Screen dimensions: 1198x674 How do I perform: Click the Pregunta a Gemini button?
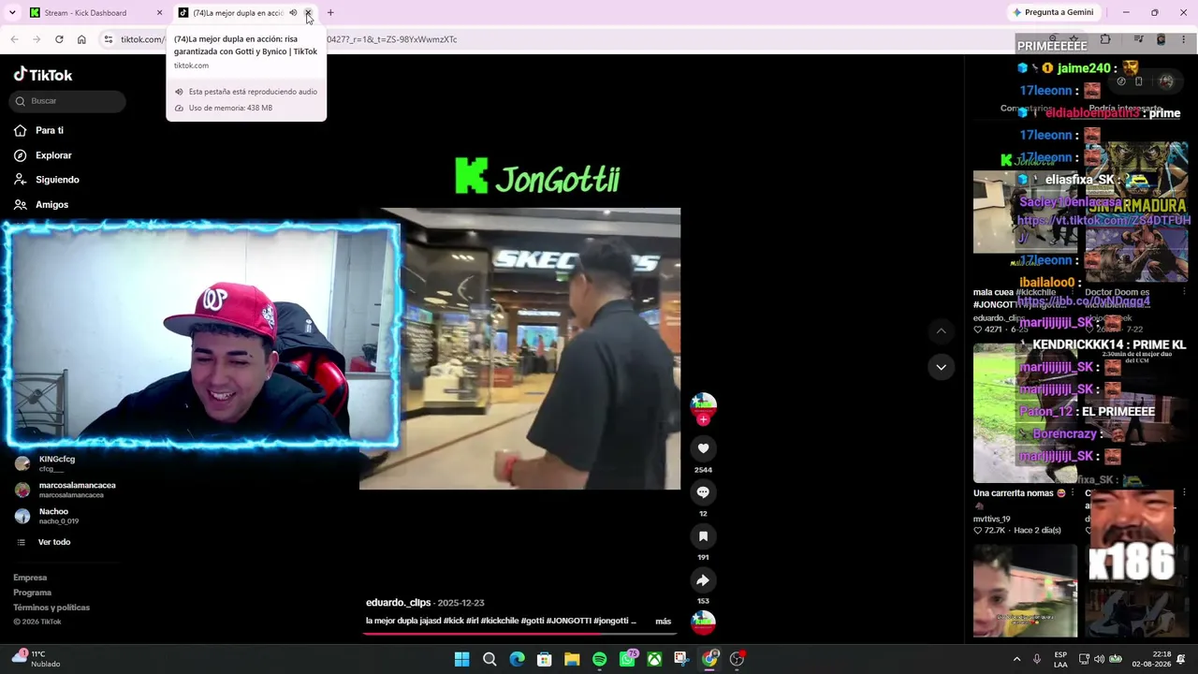(1053, 13)
